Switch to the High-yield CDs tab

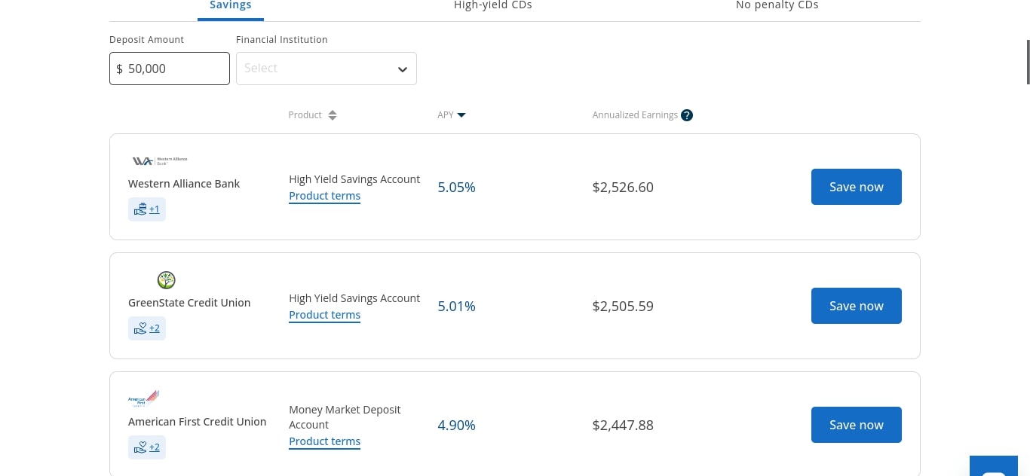pyautogui.click(x=492, y=6)
